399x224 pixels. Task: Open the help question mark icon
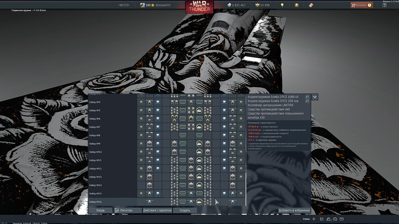coord(385,5)
